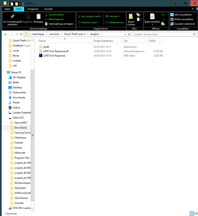Open XboxGames folder in tree

(21, 198)
